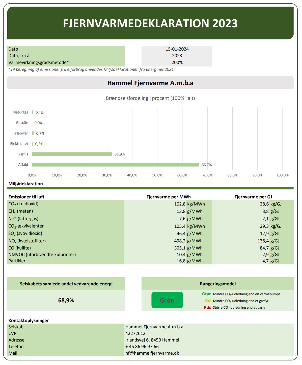Select the "CO (kulilte)" row label
The width and height of the screenshot is (302, 365).
click(20, 248)
